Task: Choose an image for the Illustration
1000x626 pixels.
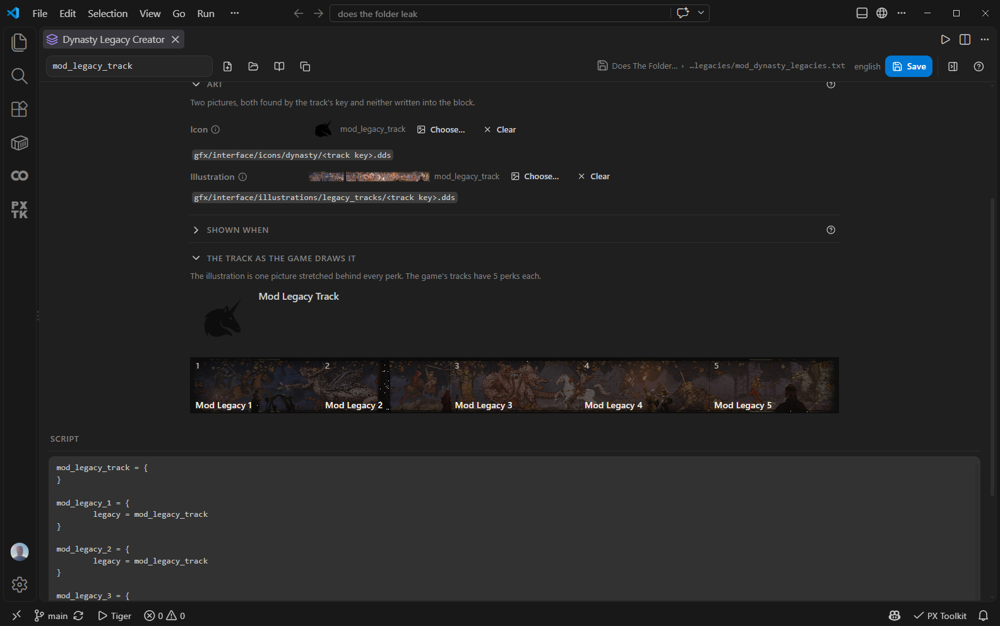Action: click(535, 177)
